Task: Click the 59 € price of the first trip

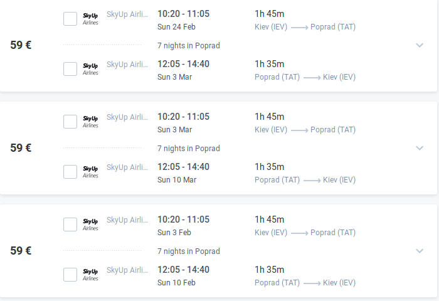Action: coord(21,45)
